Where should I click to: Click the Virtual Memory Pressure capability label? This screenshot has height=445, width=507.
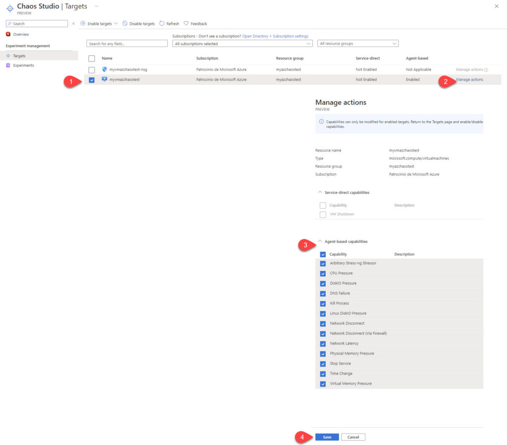coord(351,384)
